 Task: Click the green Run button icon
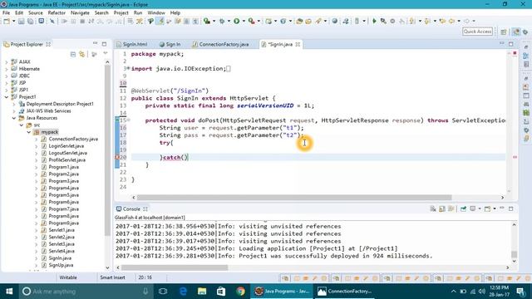coord(236,21)
